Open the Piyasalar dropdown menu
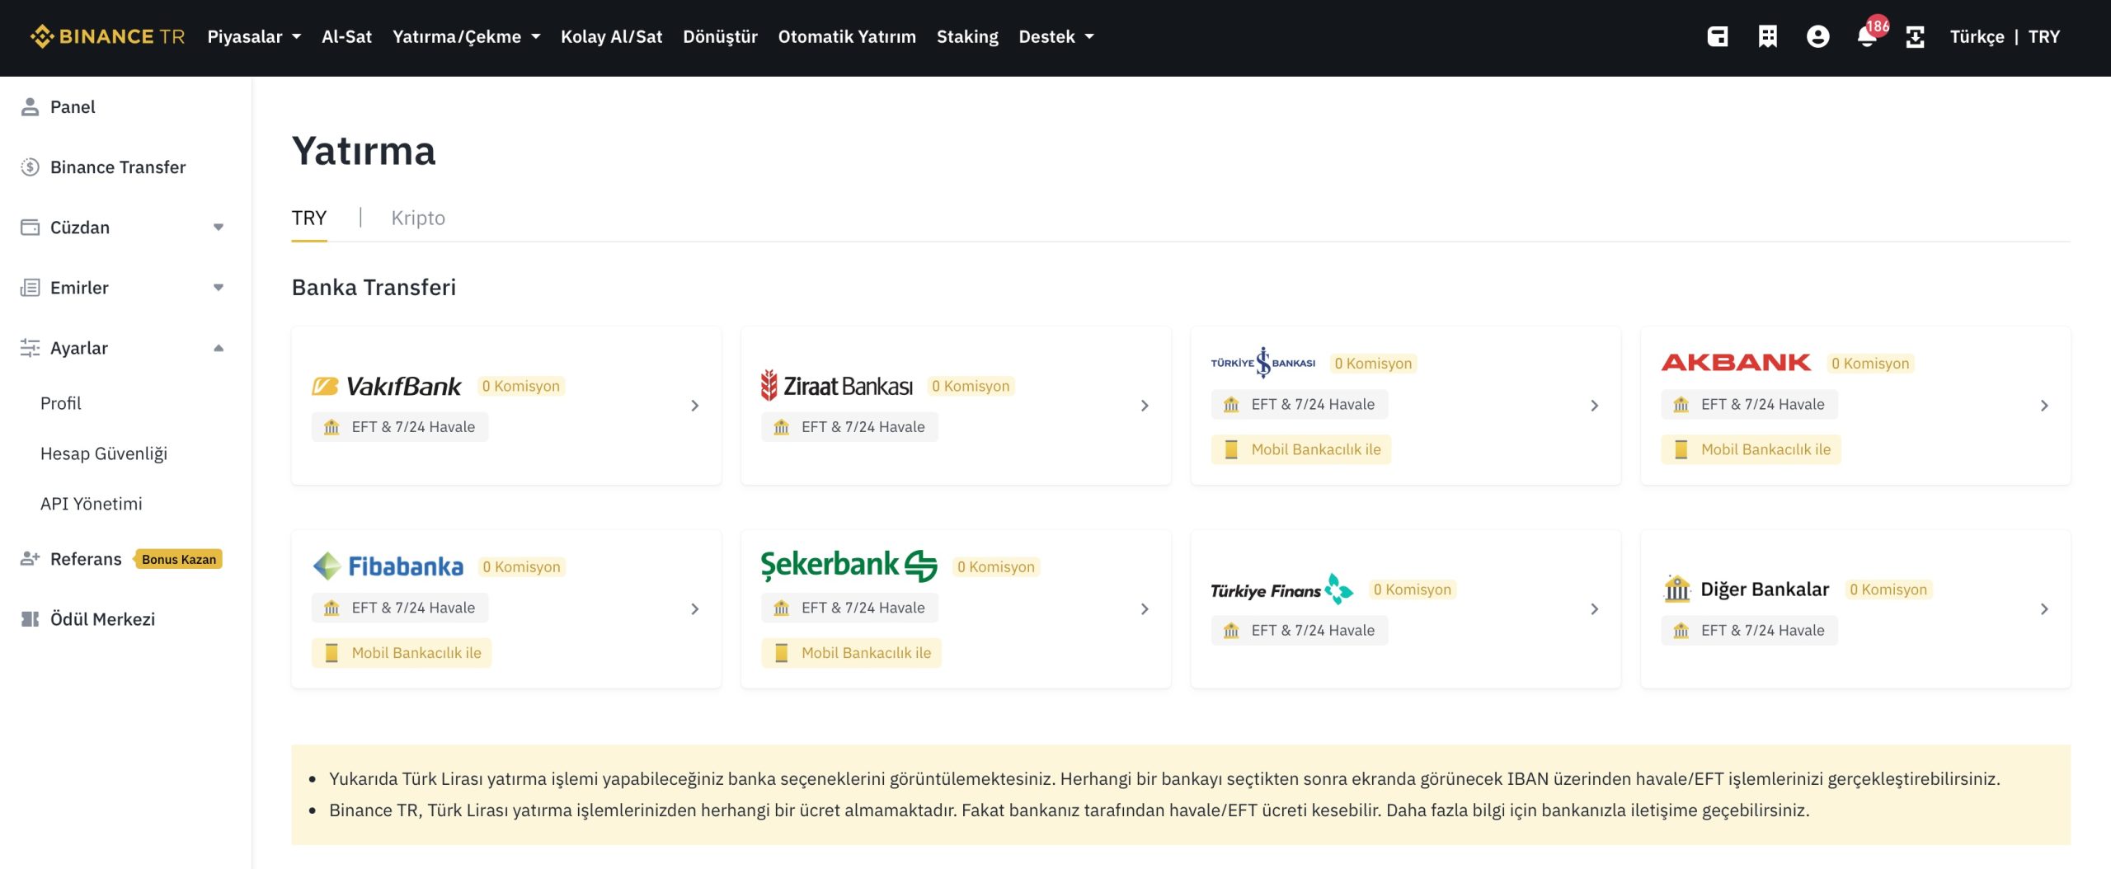Viewport: 2111px width, 869px height. tap(254, 37)
